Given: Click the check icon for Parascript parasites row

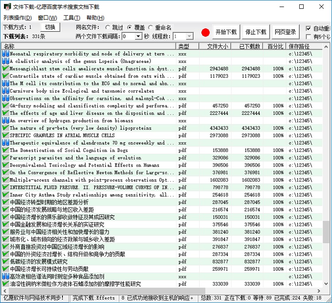Looking at the screenshot, I should point(5,157).
